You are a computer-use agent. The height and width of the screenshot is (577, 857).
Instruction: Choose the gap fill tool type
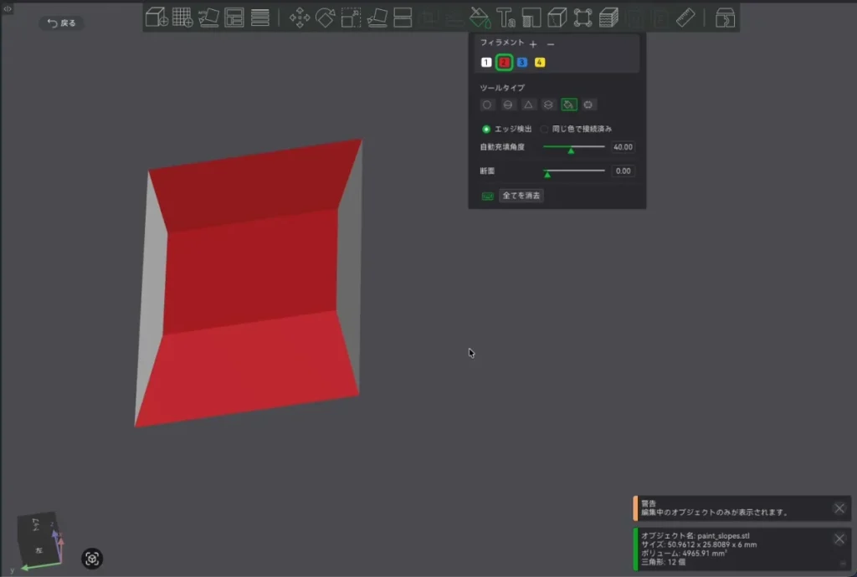pyautogui.click(x=588, y=105)
